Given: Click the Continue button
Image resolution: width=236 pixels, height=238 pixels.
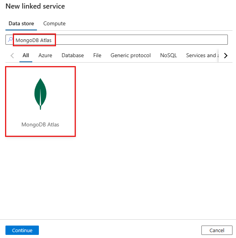Looking at the screenshot, I should point(22,230).
